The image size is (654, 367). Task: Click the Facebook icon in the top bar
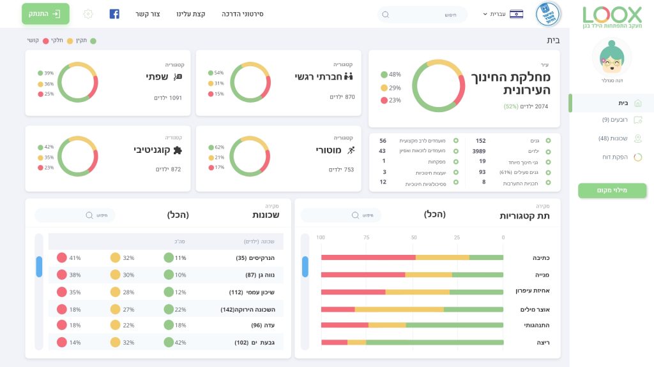[114, 14]
